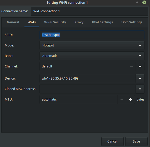Image resolution: width=150 pixels, height=147 pixels.
Task: Open the Proxy tab
Action: click(x=79, y=22)
